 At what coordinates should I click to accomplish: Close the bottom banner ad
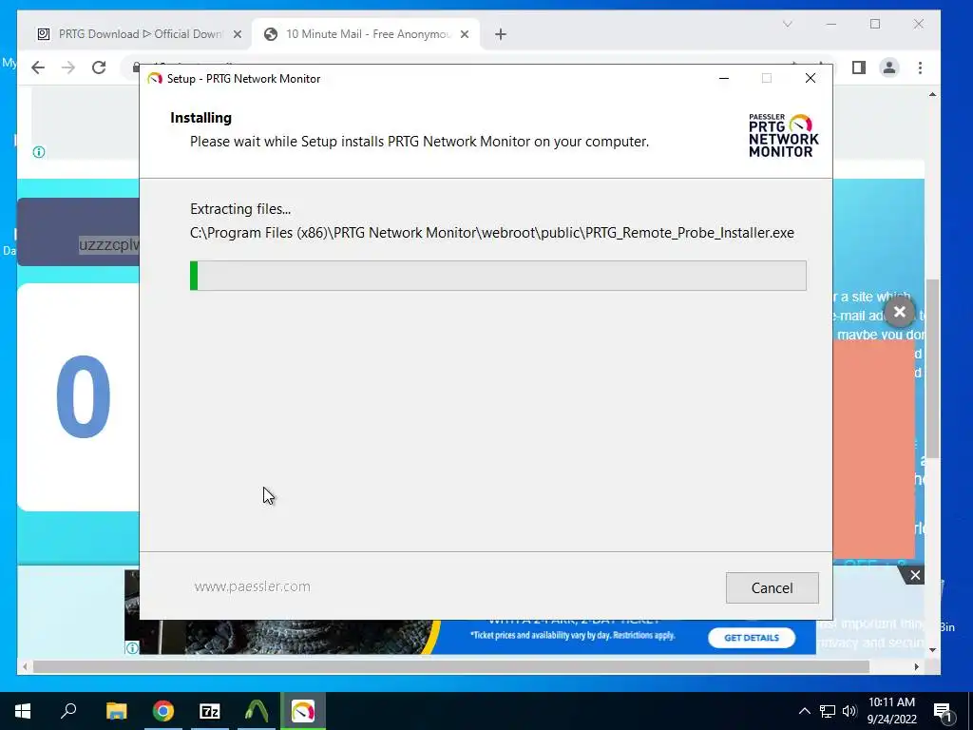915,575
